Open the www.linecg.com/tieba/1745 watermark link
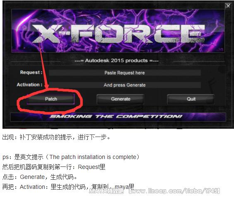This screenshot has width=234, height=198. [x=174, y=191]
